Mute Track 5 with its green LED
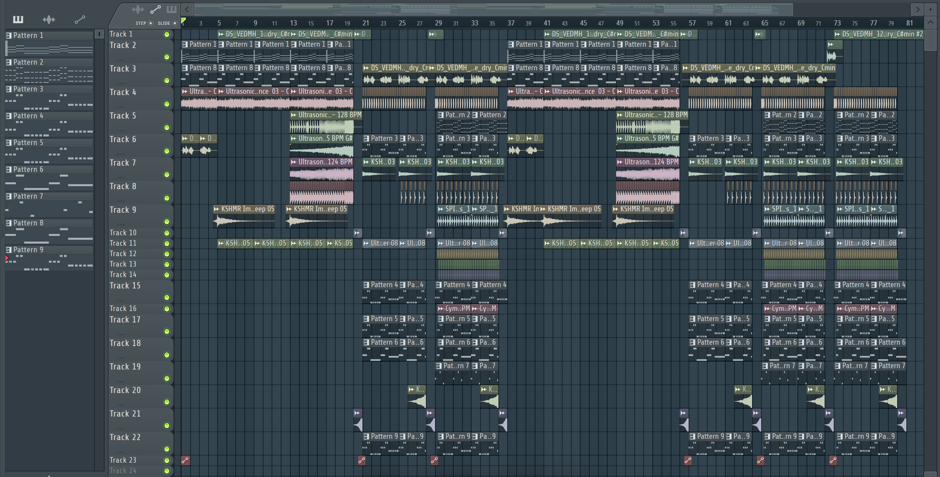 167,127
